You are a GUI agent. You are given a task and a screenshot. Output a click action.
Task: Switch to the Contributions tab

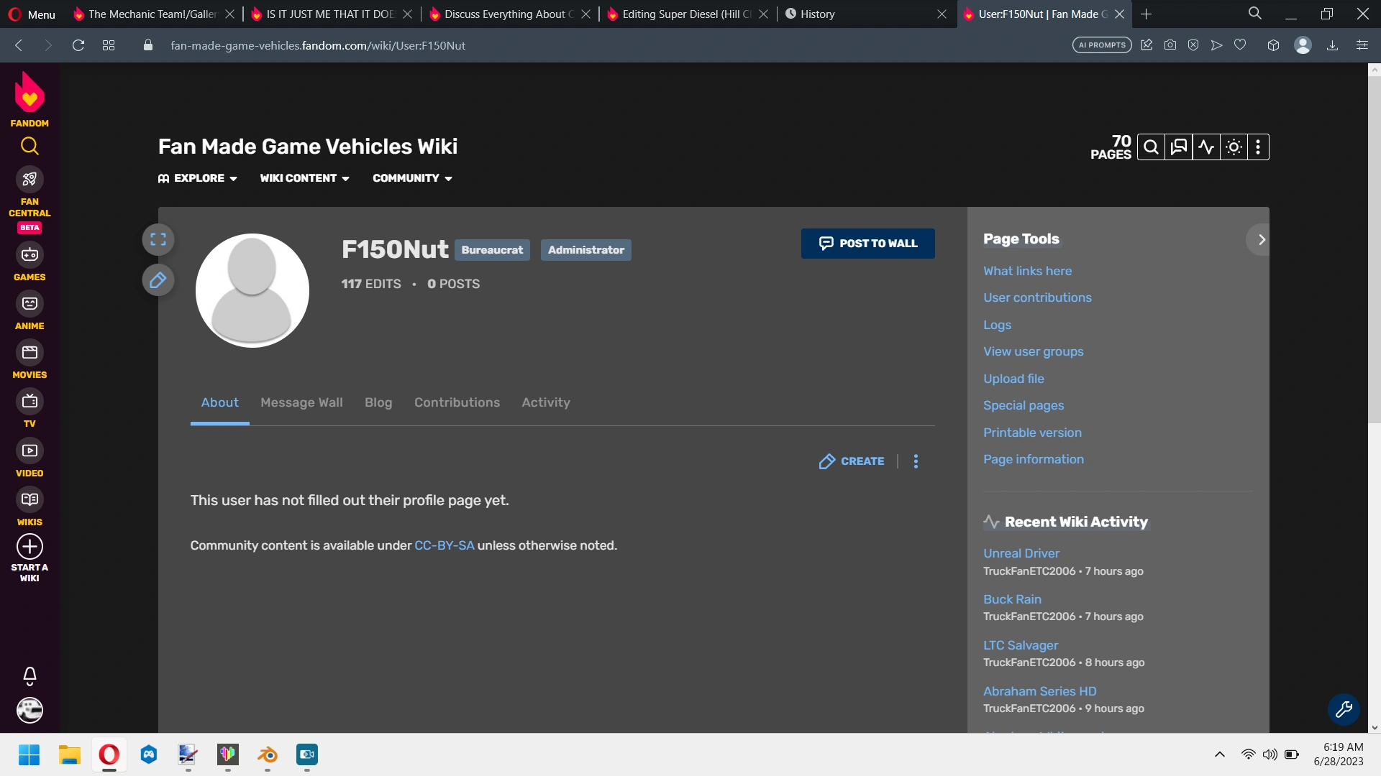(457, 403)
